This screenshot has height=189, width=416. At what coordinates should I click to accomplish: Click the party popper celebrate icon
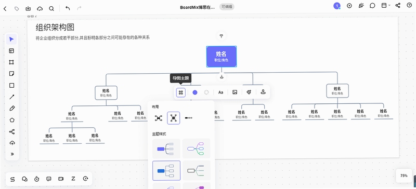[361, 6]
